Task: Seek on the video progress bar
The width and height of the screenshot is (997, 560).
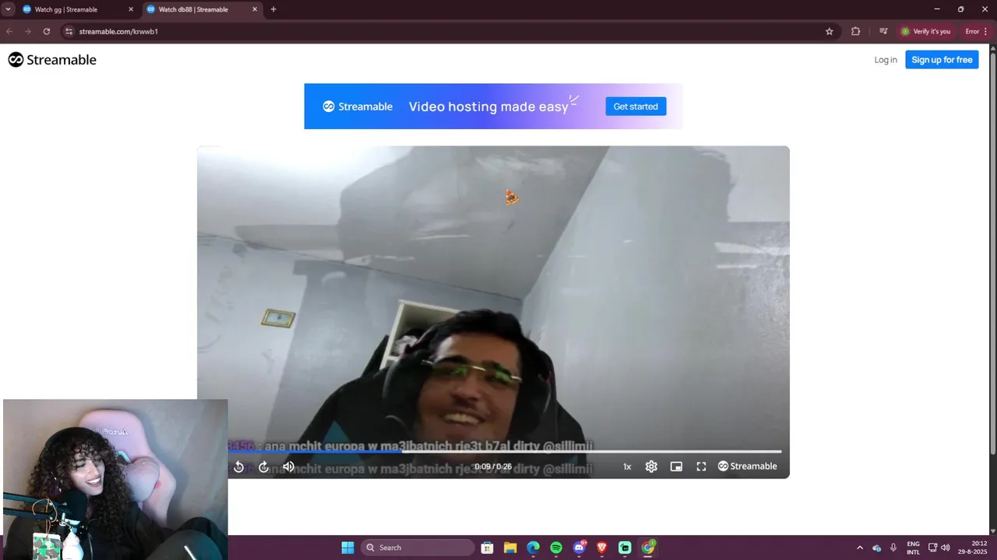Action: coord(504,451)
